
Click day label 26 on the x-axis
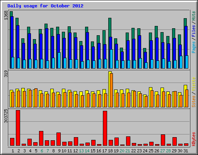coord(157,151)
